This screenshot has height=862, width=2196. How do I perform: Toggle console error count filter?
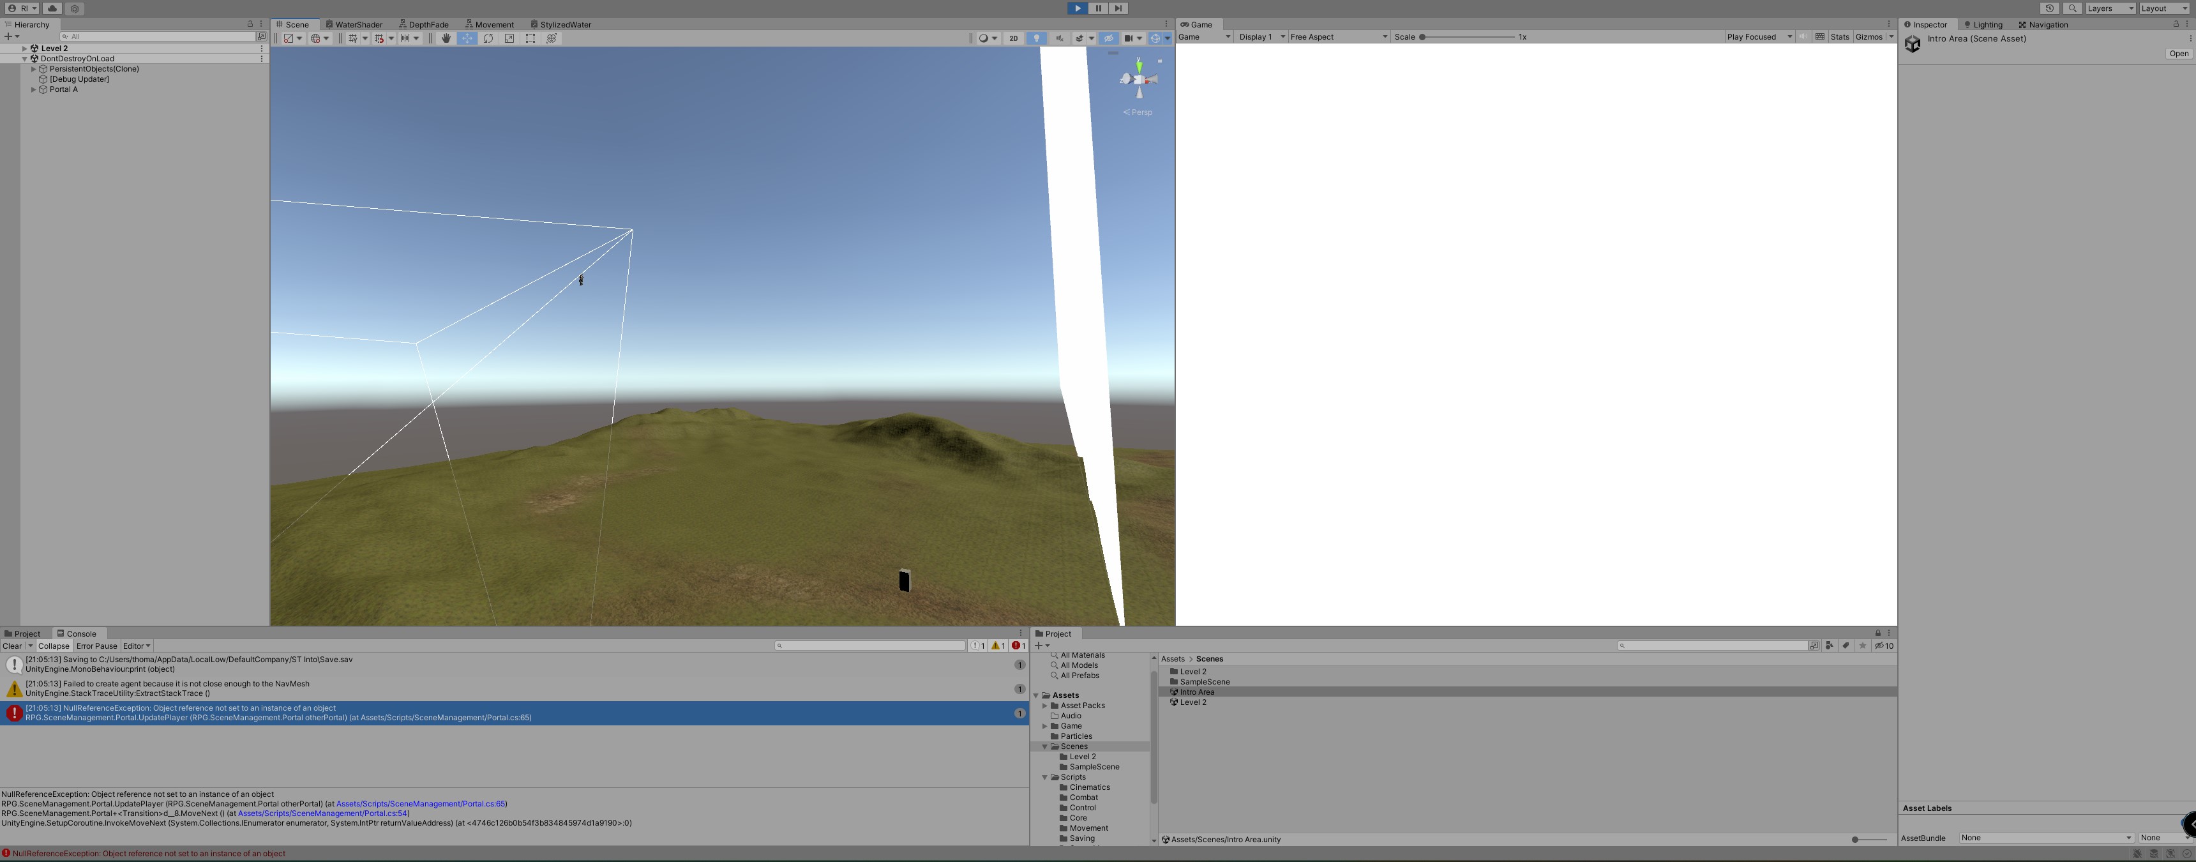[1019, 646]
